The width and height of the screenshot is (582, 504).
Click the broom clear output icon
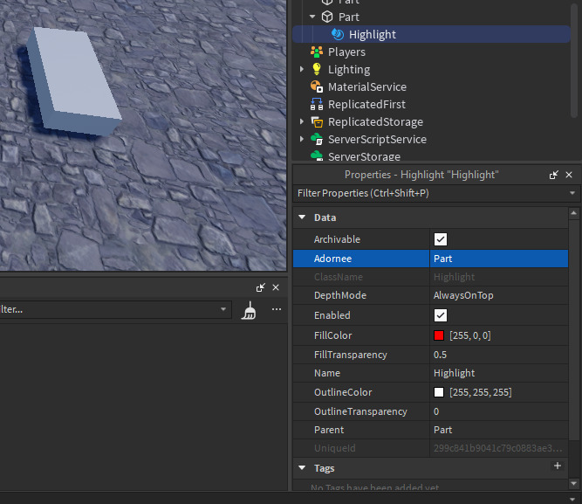(x=249, y=310)
